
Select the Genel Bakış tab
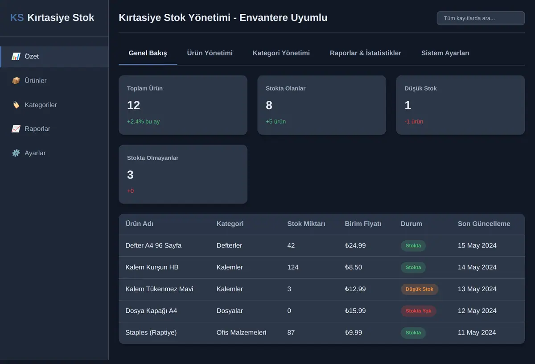click(148, 53)
